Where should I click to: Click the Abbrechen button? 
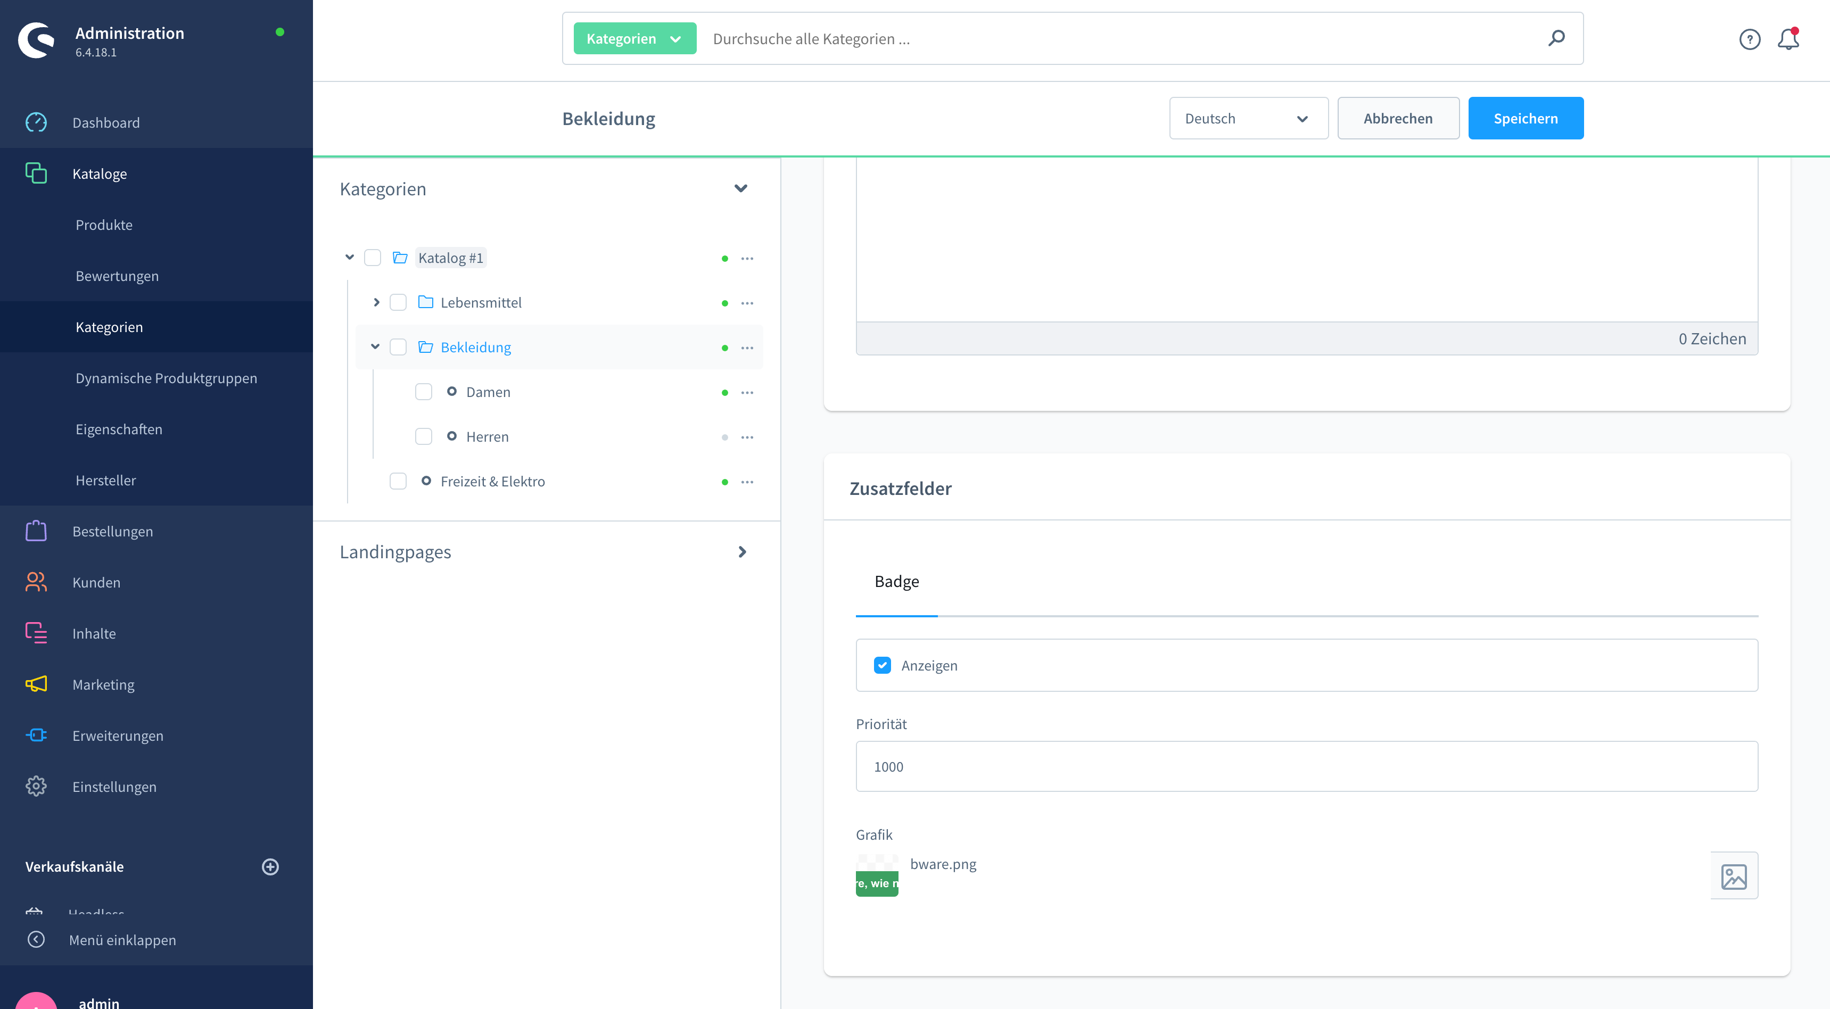coord(1398,119)
